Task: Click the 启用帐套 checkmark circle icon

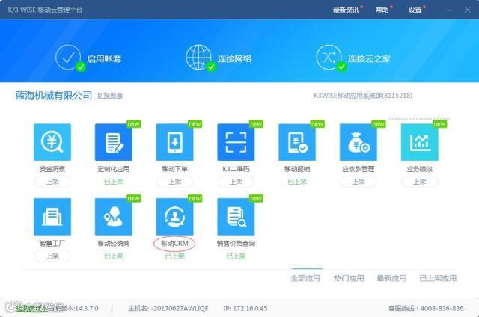Action: (x=68, y=58)
